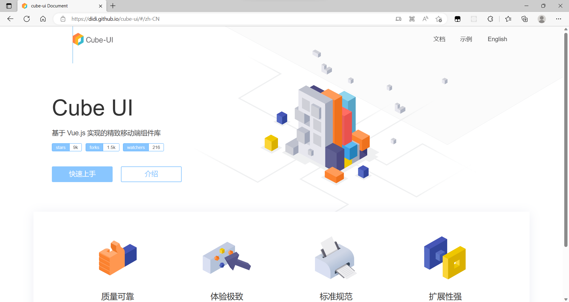569x302 pixels.
Task: Open the English language link
Action: point(497,39)
